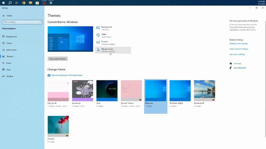This screenshot has width=266, height=149.
Task: Click the clock in the system tray
Action: click(x=261, y=3)
